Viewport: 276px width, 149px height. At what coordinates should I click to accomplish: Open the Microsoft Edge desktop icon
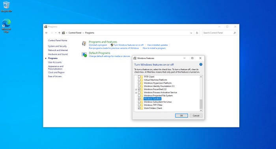click(x=6, y=26)
